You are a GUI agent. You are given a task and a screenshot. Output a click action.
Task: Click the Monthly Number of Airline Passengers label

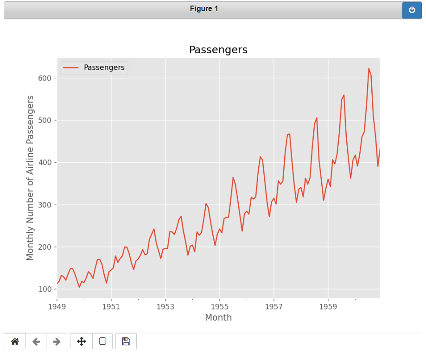pyautogui.click(x=30, y=178)
